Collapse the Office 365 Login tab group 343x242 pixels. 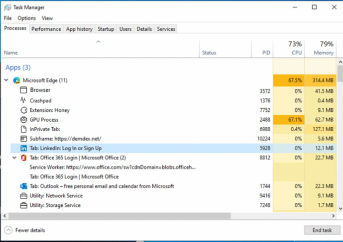(14, 158)
